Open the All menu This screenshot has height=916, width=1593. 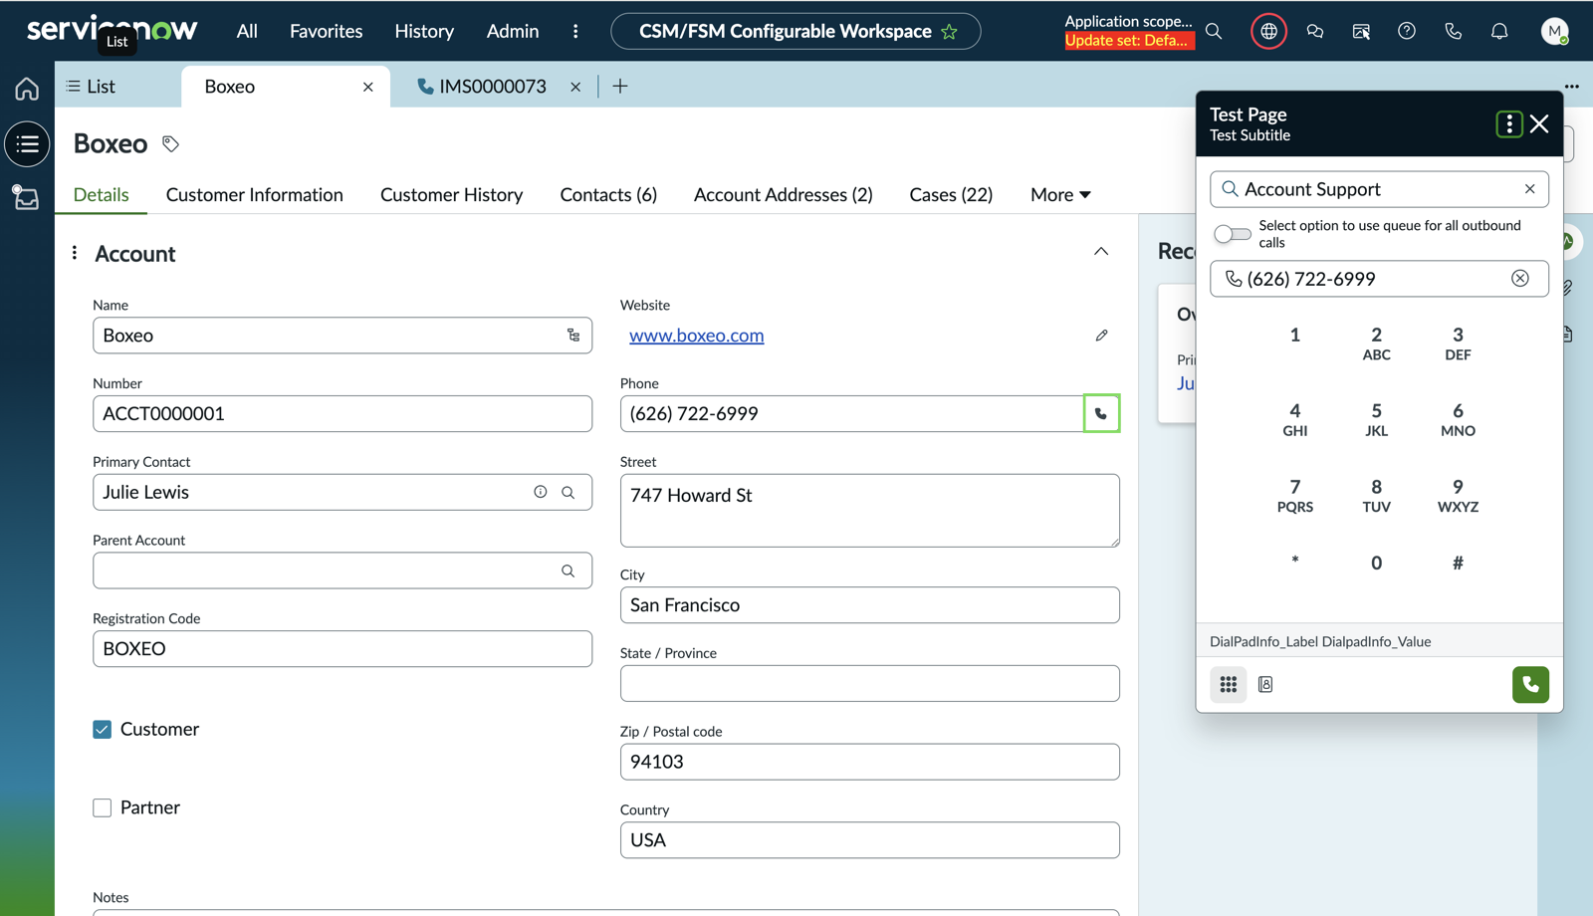pyautogui.click(x=247, y=32)
